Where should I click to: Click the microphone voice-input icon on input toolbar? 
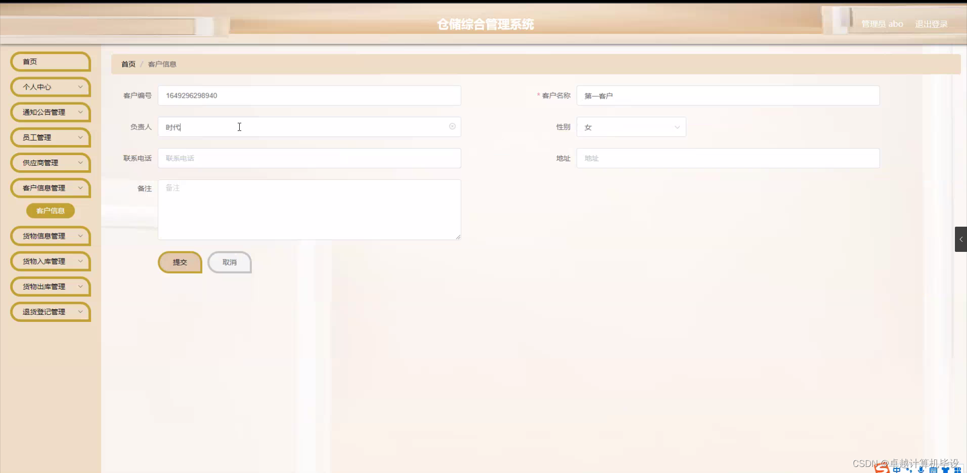click(922, 470)
